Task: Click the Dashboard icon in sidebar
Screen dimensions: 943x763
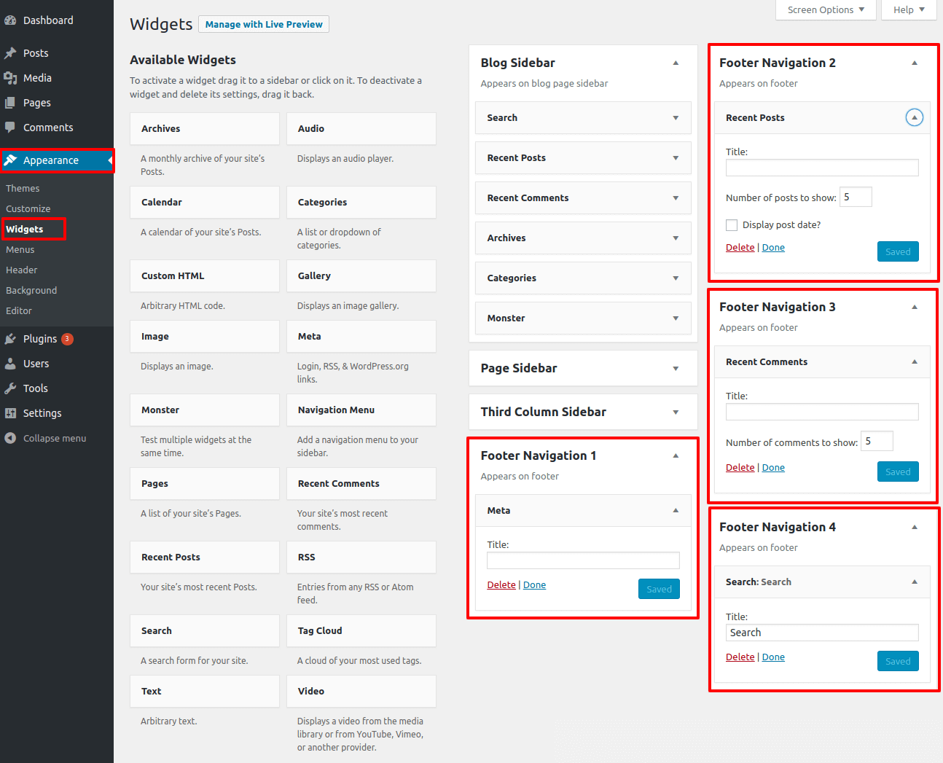Action: [10, 20]
